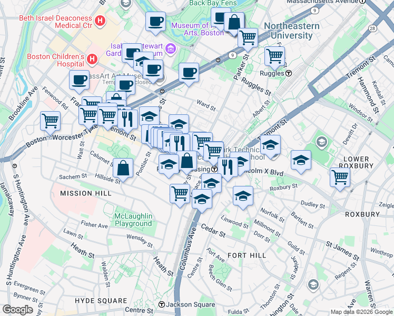Select the 'LOWER ROXBURY' label

[356, 163]
